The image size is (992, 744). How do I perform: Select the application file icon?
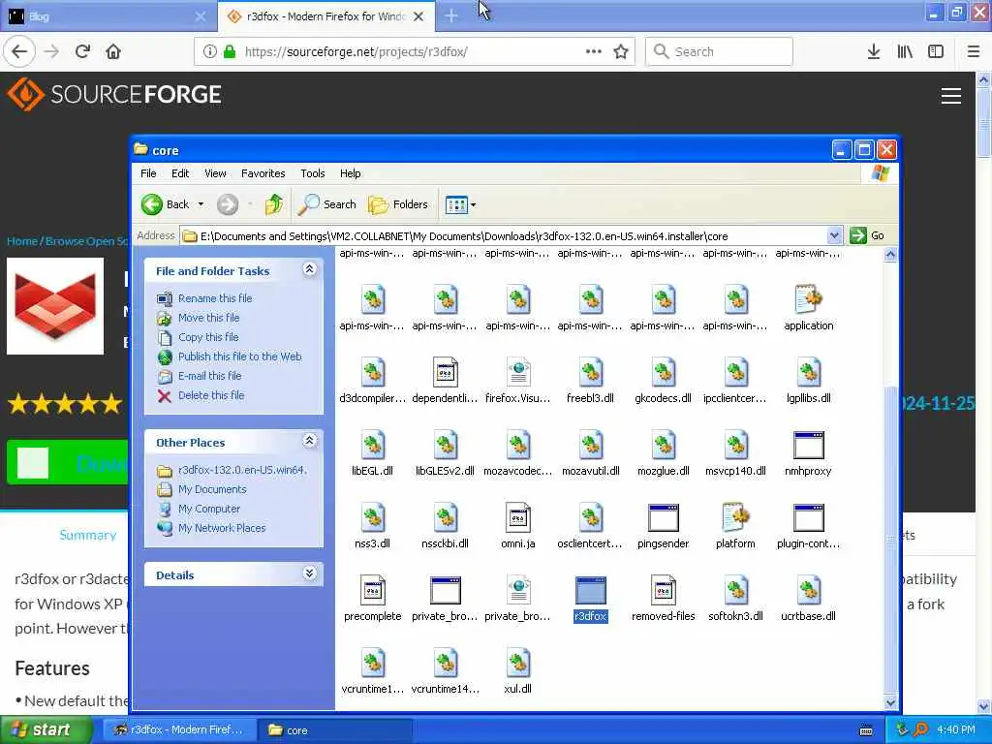tap(809, 299)
